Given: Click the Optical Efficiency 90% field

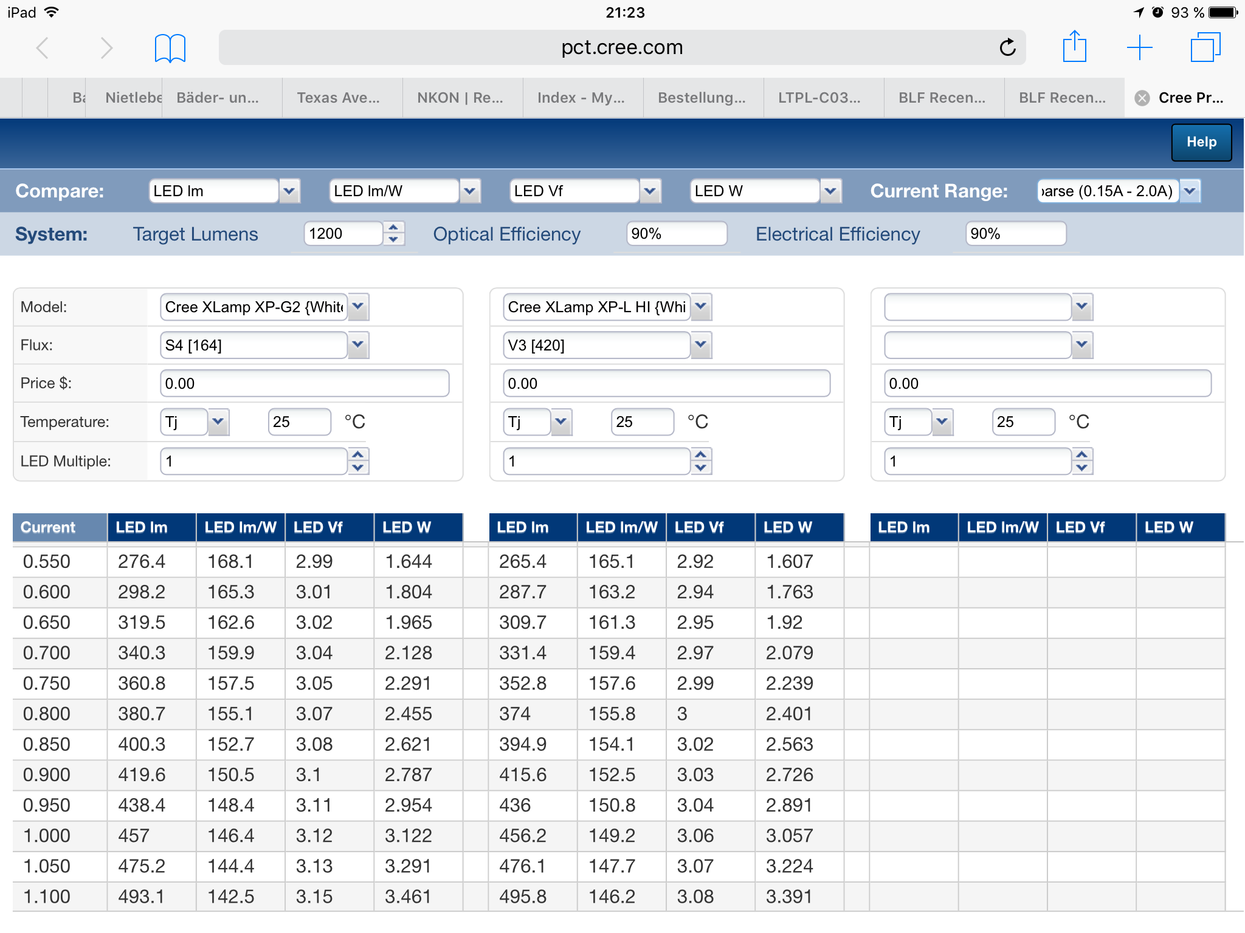Looking at the screenshot, I should (x=677, y=234).
